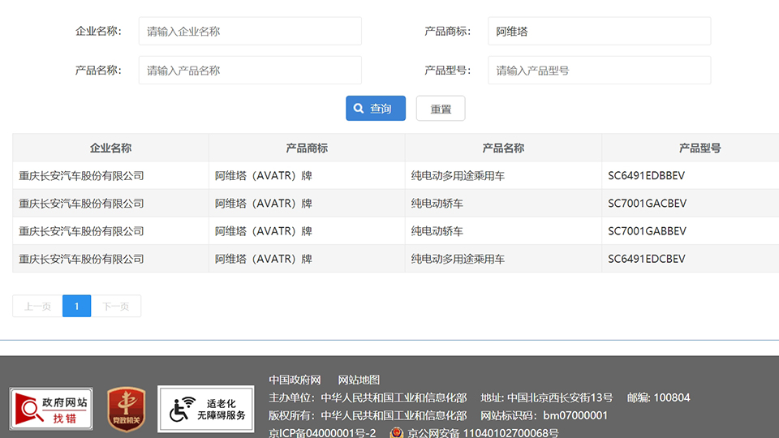Select page 1 in pagination
779x438 pixels.
coord(76,306)
